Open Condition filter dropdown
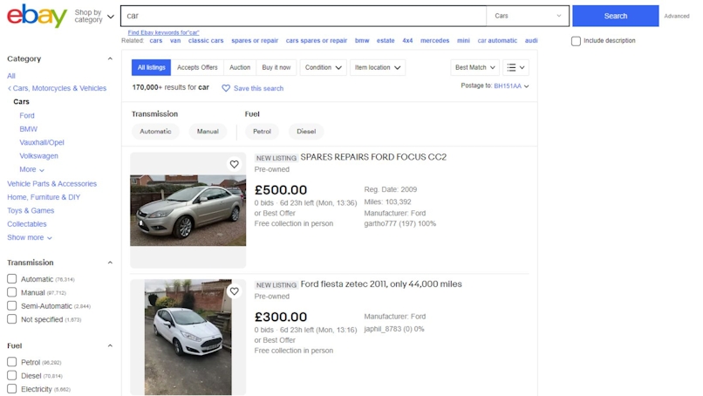The width and height of the screenshot is (703, 396). coord(324,67)
